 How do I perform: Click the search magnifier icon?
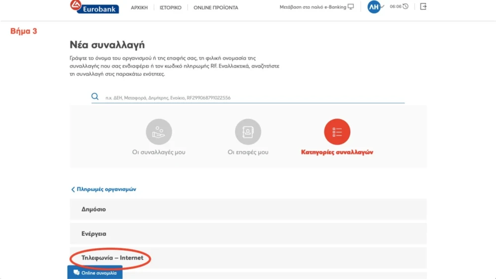pyautogui.click(x=95, y=97)
